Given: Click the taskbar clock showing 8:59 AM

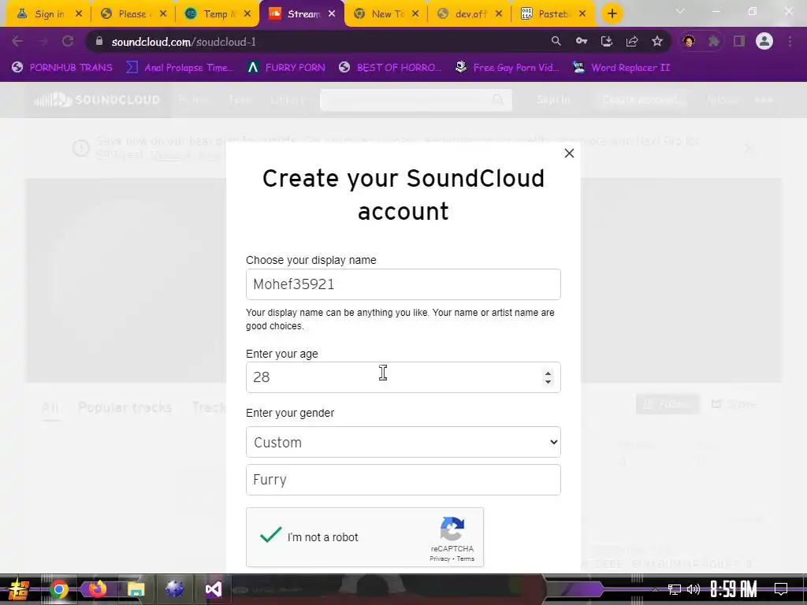Looking at the screenshot, I should point(734,589).
